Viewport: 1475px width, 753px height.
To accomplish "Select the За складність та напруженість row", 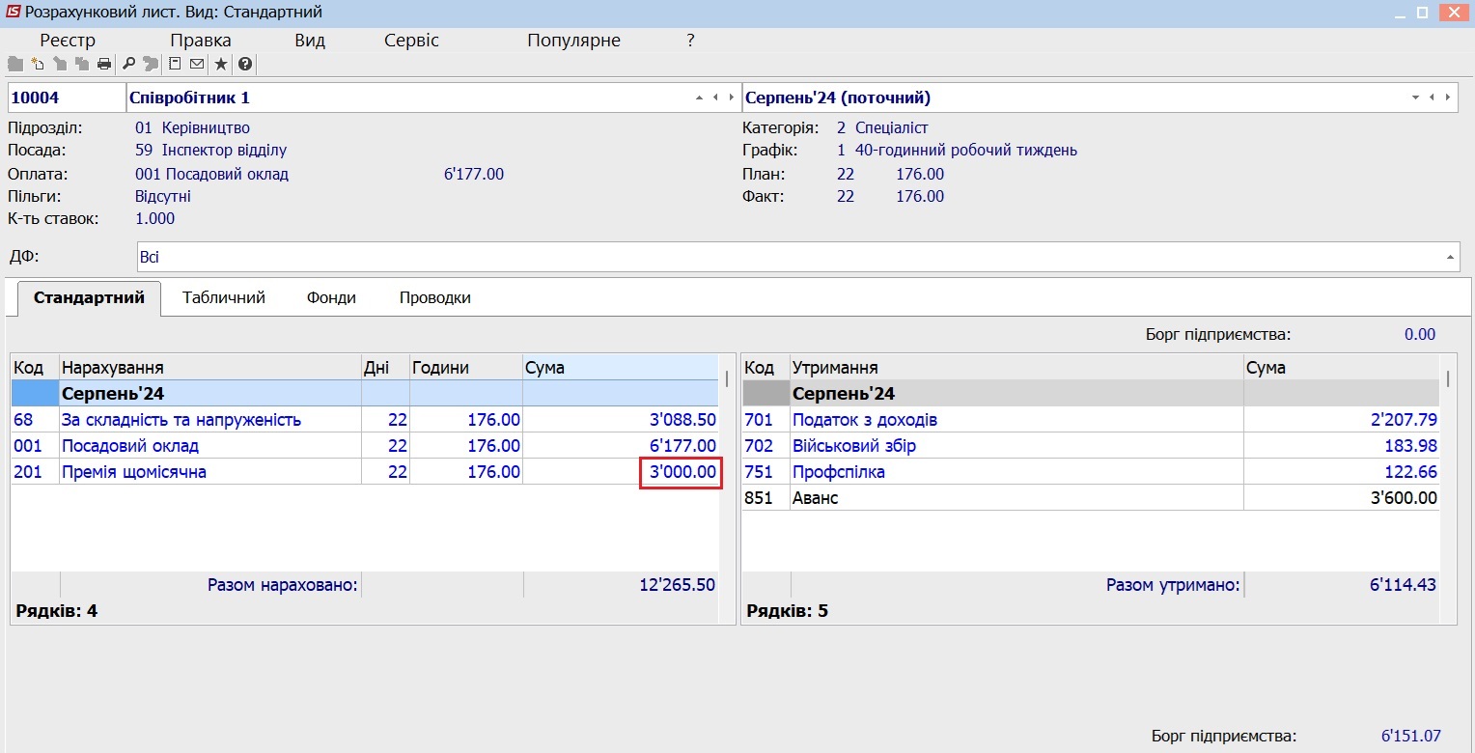I will (365, 420).
